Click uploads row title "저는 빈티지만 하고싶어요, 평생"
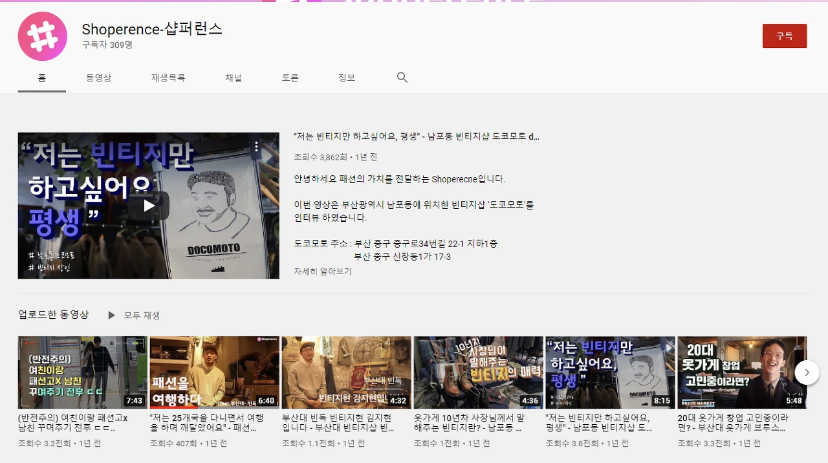Viewport: 828px width, 463px height. (599, 423)
